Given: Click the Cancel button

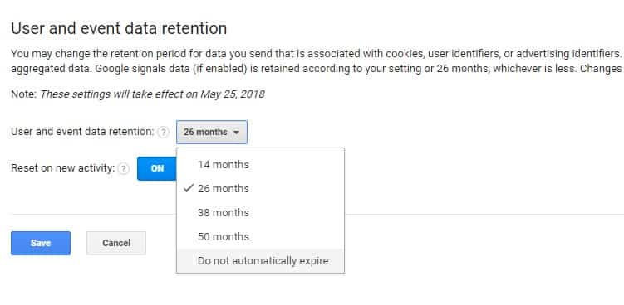Looking at the screenshot, I should 116,243.
